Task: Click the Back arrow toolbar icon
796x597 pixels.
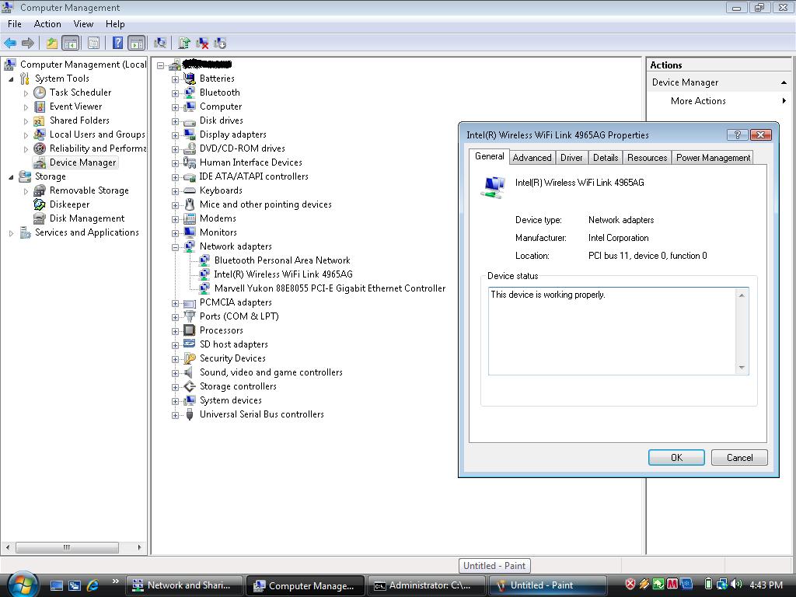Action: (10, 44)
